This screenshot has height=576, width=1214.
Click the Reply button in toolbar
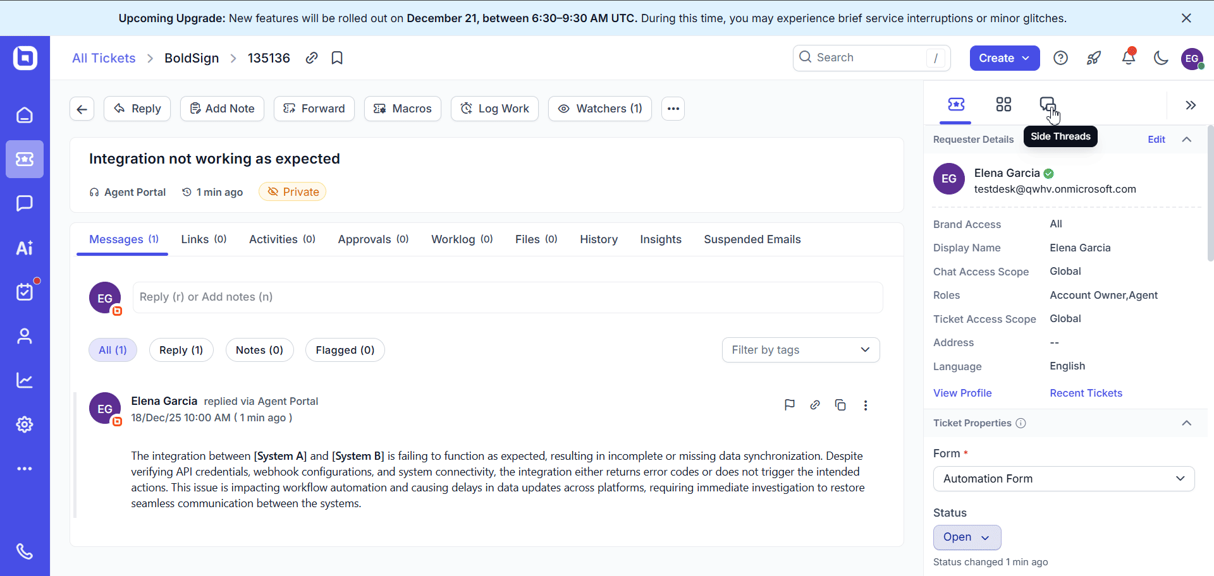coord(137,108)
